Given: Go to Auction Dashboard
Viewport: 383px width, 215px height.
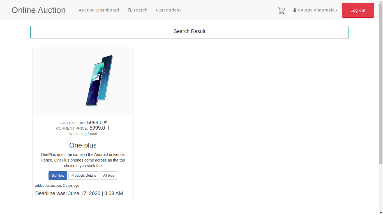Looking at the screenshot, I should [x=99, y=10].
